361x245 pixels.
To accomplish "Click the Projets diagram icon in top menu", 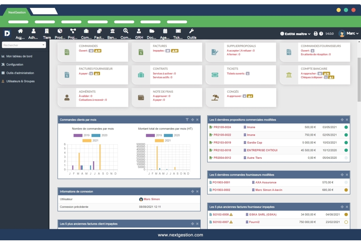I will click(x=73, y=31).
